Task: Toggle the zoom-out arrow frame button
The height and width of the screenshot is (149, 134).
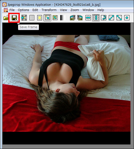Action: tap(47, 18)
